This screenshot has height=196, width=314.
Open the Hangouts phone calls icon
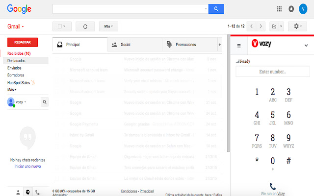[37, 193]
